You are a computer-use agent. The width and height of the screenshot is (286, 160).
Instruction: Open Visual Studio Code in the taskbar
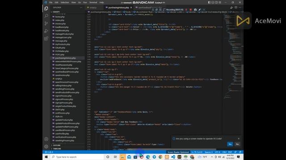click(173, 157)
